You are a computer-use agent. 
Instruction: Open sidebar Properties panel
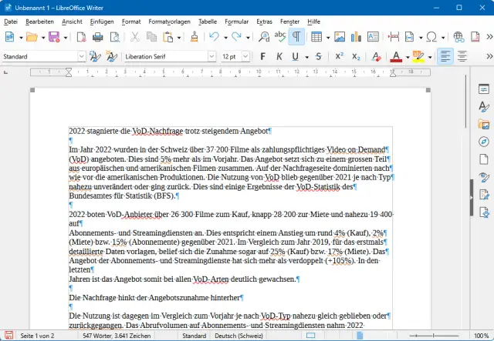click(x=484, y=89)
